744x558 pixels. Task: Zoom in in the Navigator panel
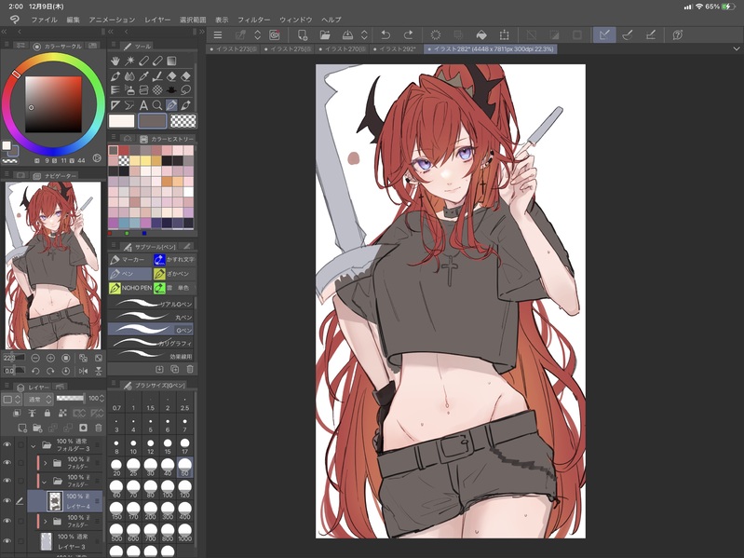[x=50, y=359]
